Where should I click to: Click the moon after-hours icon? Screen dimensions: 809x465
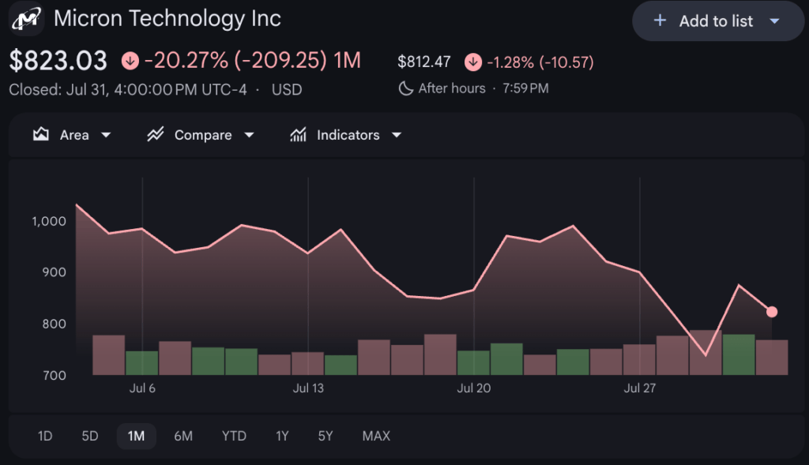(x=405, y=88)
